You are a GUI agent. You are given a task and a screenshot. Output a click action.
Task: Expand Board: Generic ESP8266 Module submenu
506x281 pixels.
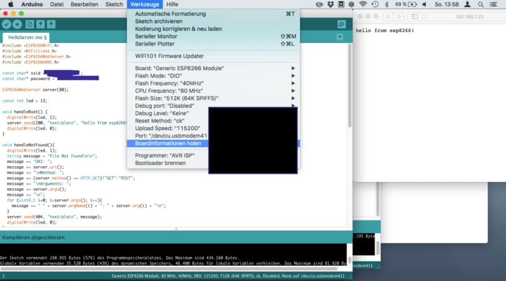click(x=213, y=68)
